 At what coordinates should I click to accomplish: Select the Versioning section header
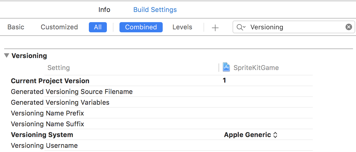point(29,56)
